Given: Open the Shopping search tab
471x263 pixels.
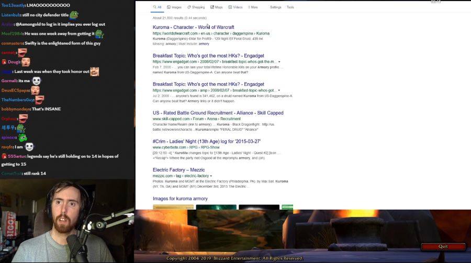Looking at the screenshot, I should (x=196, y=7).
